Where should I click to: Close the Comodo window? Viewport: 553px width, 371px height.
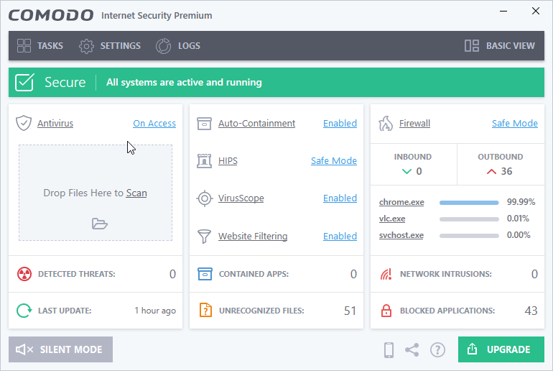point(536,11)
